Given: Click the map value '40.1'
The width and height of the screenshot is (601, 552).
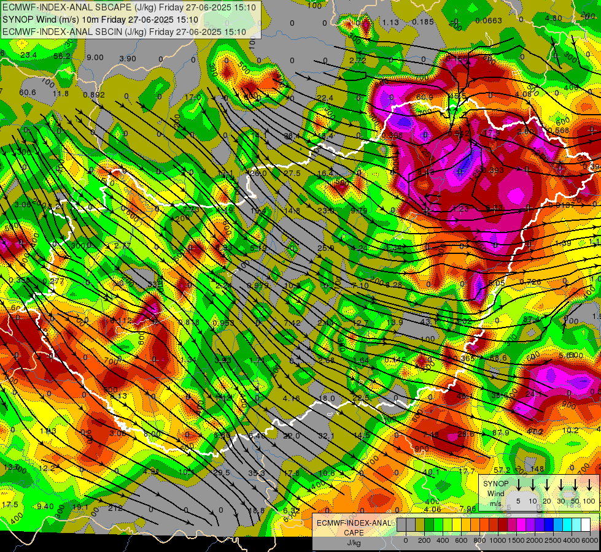Looking at the screenshot, I should pyautogui.click(x=432, y=472).
